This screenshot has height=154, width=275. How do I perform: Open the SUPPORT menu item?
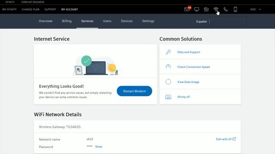(x=50, y=9)
